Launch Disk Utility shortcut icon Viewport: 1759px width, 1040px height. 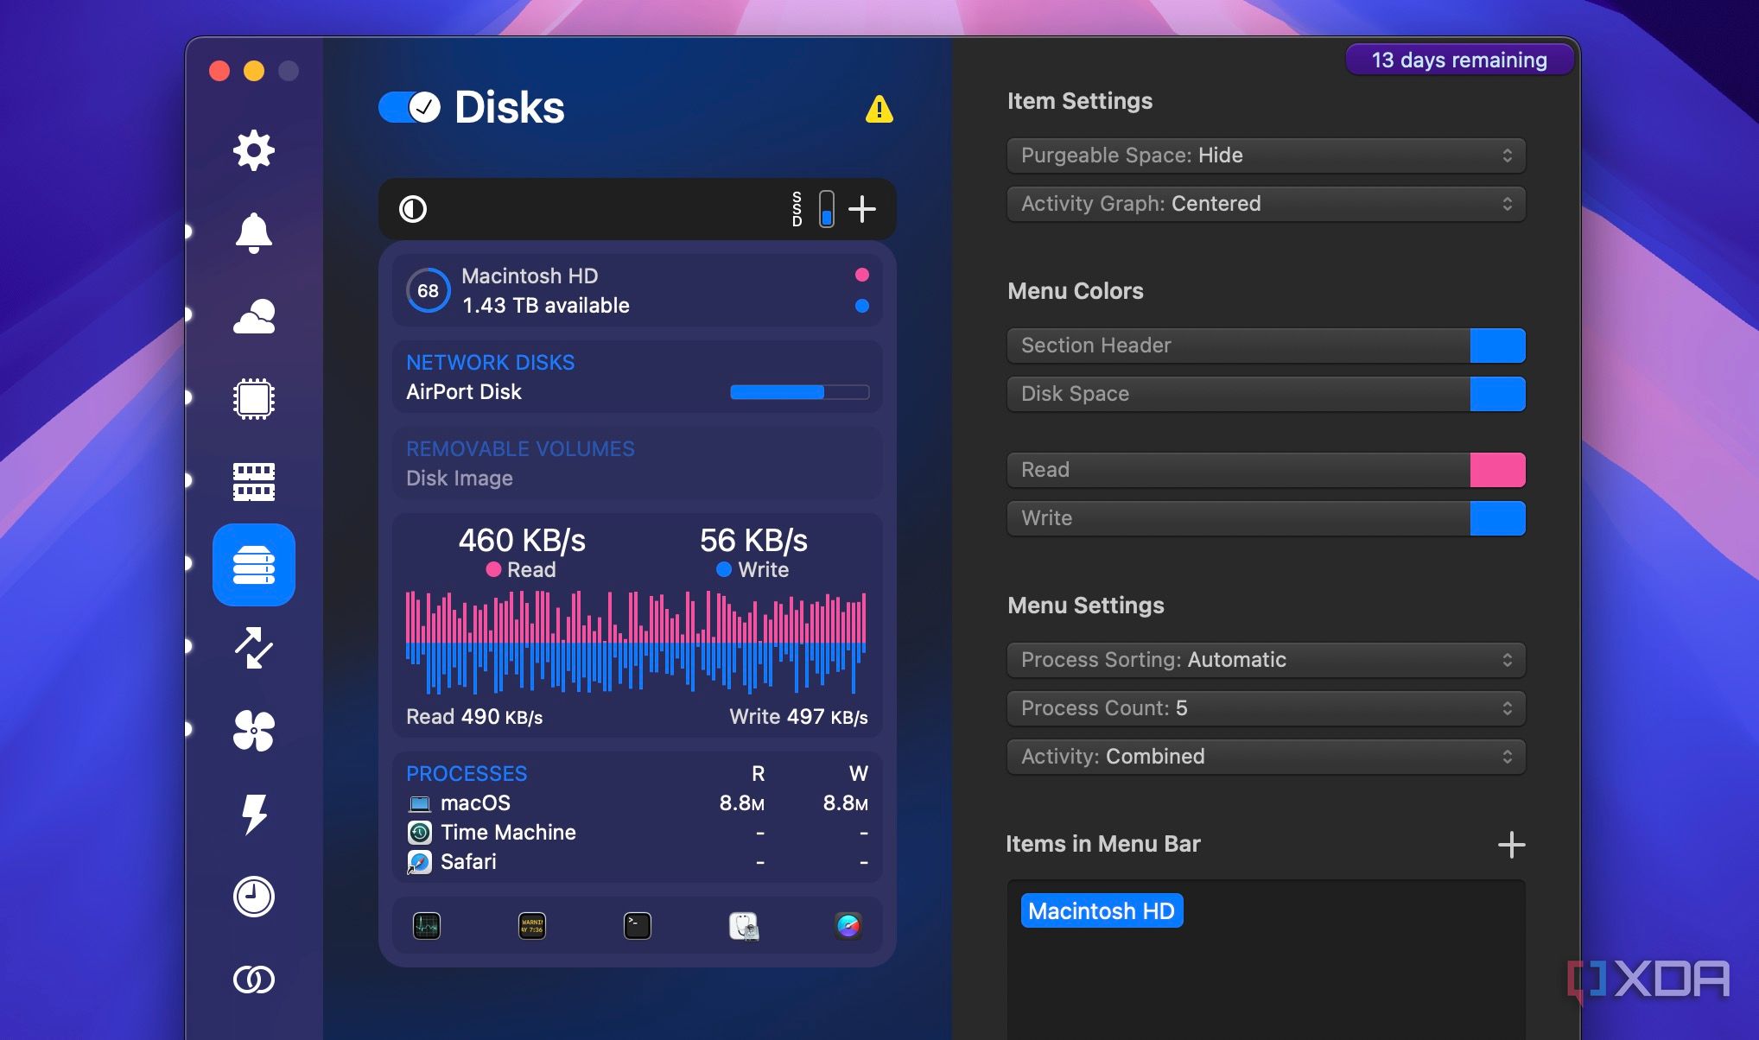(x=743, y=926)
